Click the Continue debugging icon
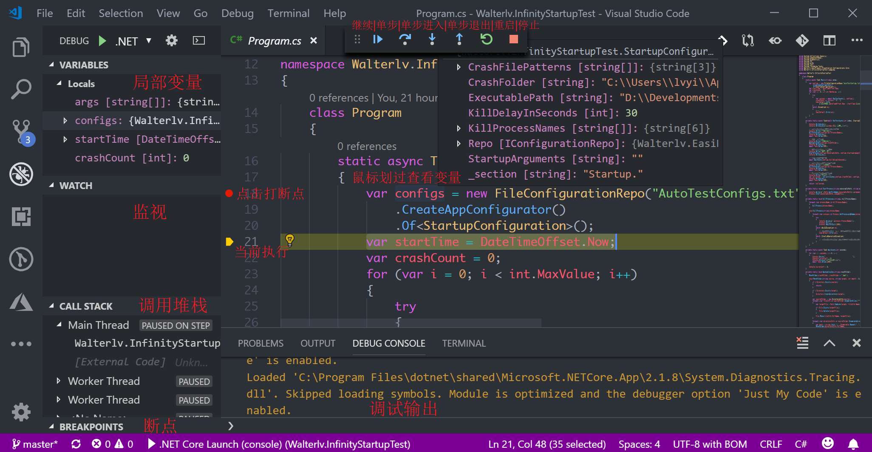This screenshot has height=452, width=872. click(x=378, y=40)
